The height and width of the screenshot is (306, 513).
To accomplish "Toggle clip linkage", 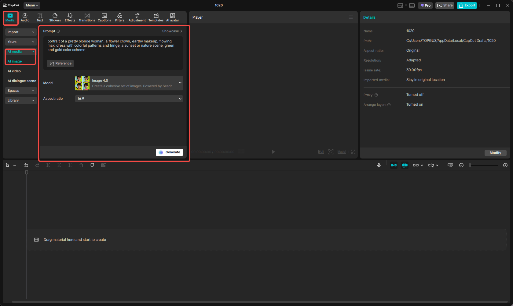I will coord(416,165).
